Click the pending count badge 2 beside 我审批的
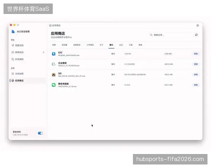The image size is (211, 168). pyautogui.click(x=44, y=52)
